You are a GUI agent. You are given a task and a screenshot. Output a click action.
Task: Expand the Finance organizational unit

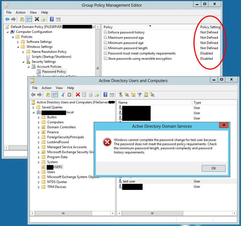39,132
